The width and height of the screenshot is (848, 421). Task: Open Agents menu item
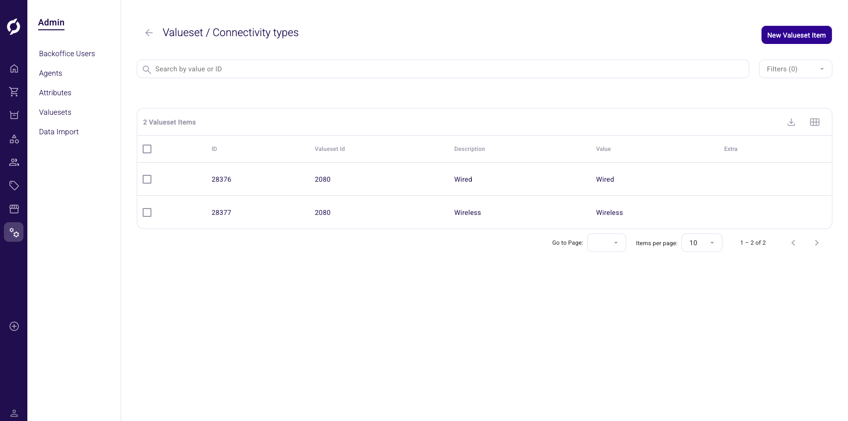(51, 73)
